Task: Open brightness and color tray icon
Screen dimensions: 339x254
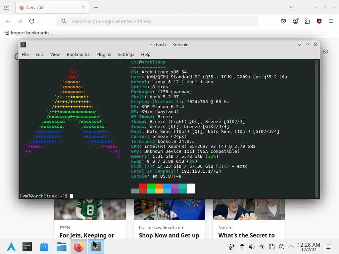Action: 262,247
